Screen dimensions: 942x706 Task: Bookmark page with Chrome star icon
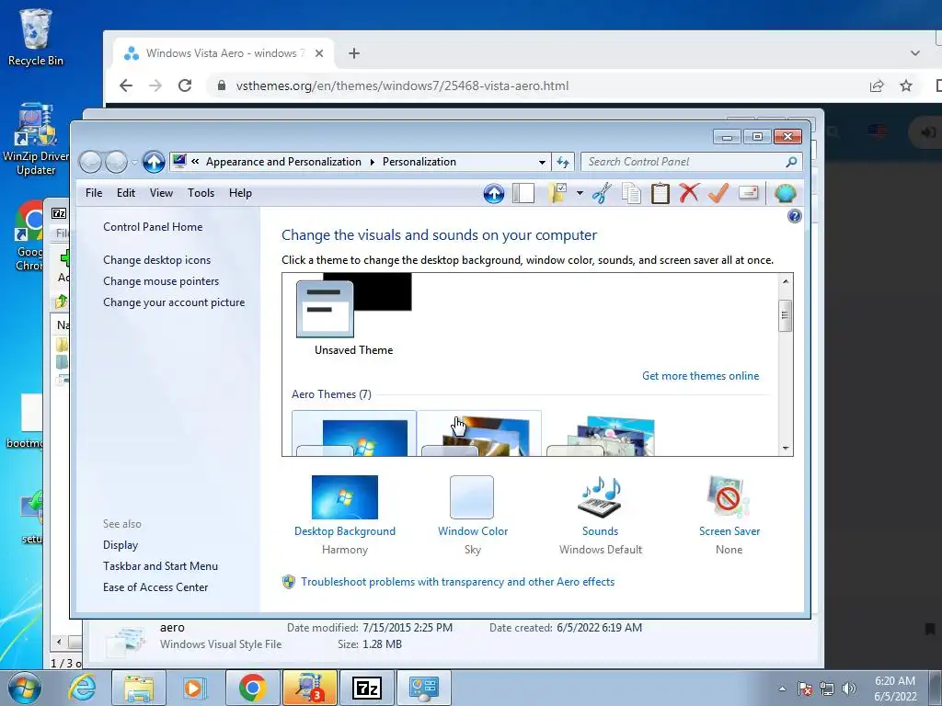906,85
